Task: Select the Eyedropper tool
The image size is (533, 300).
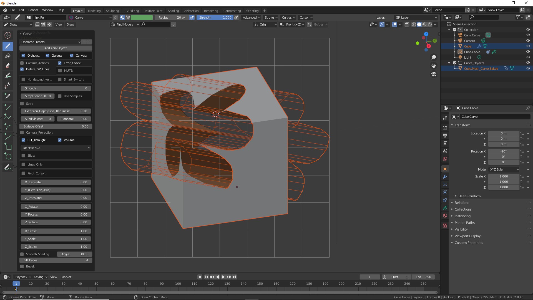Action: (8, 96)
